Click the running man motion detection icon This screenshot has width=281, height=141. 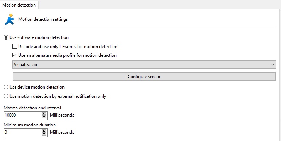pyautogui.click(x=9, y=19)
